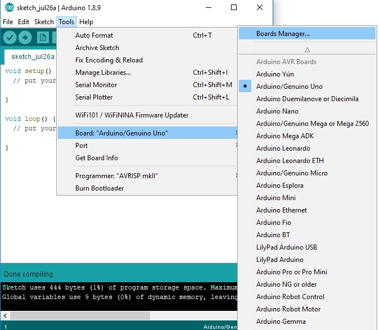Viewport: 380px width, 330px height.
Task: Select Arduino Mega ADK board
Action: (x=307, y=136)
